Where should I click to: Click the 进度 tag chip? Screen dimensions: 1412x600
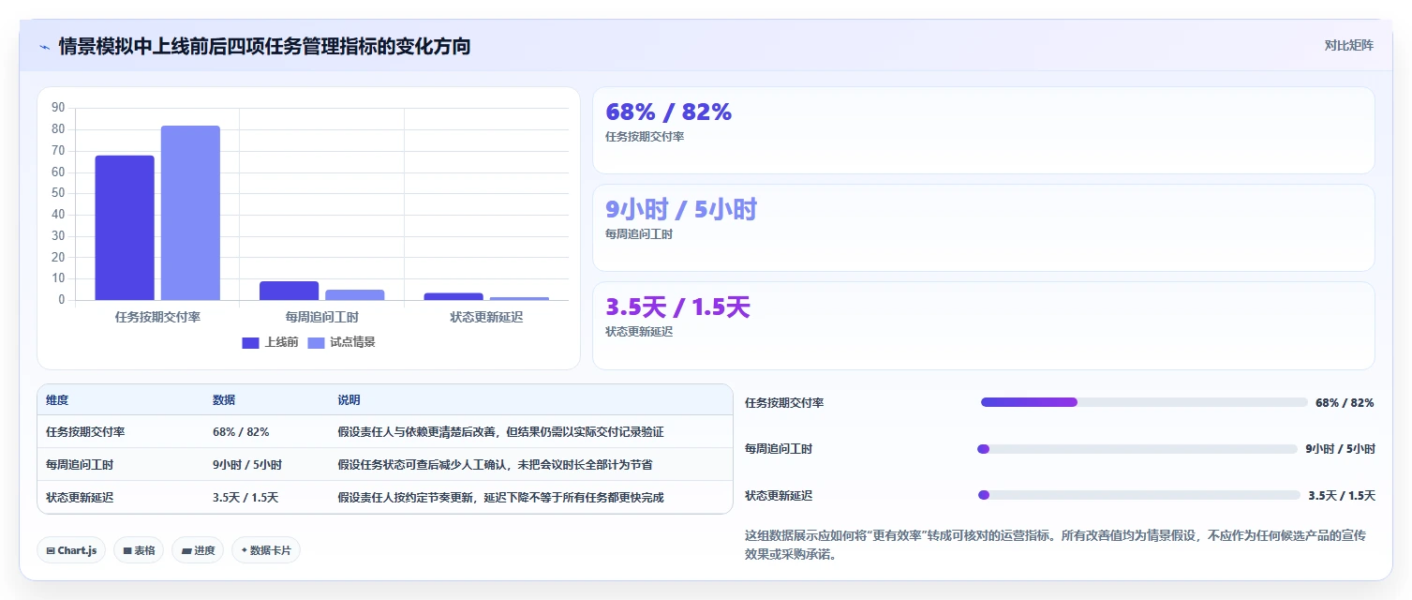tap(197, 550)
